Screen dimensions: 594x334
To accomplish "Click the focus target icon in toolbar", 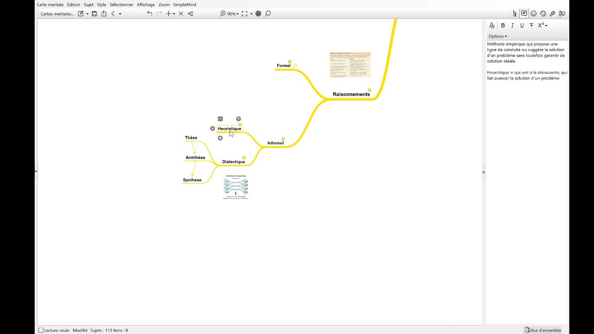I will click(x=258, y=14).
